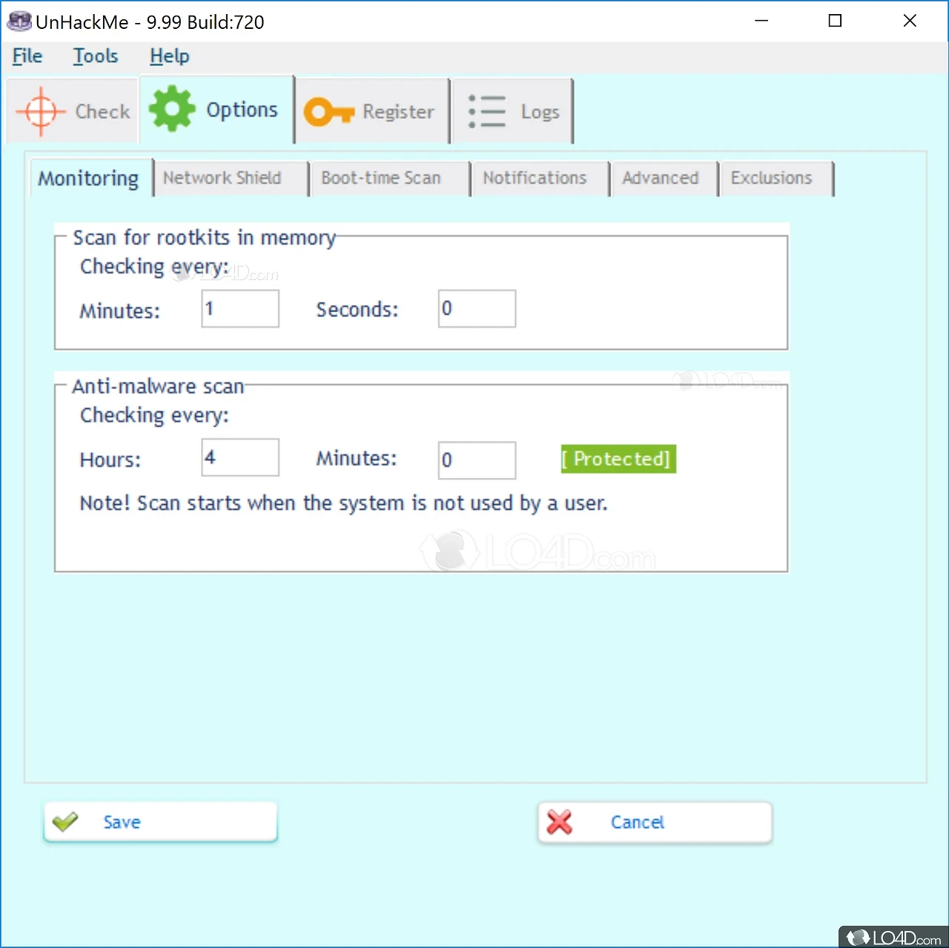Viewport: 949px width, 948px height.
Task: Open the Network Shield sub-tab
Action: (231, 179)
